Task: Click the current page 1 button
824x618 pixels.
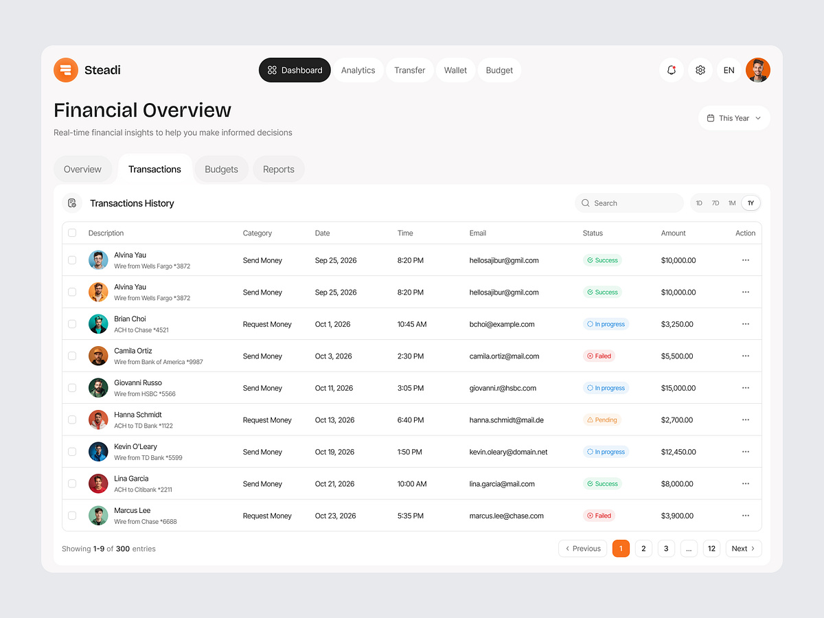Action: tap(621, 549)
